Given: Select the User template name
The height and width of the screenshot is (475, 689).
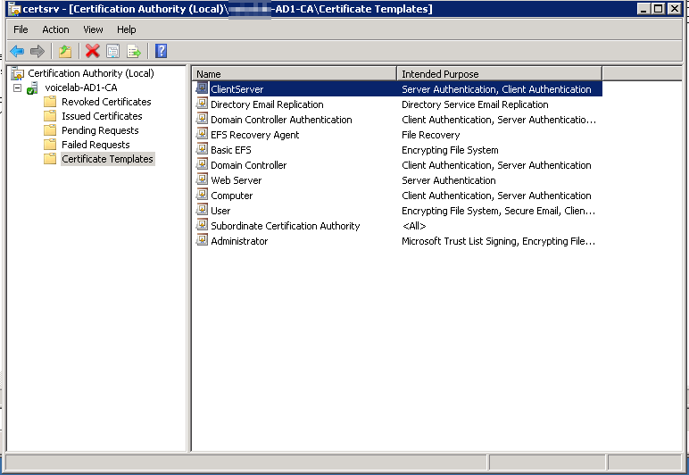Looking at the screenshot, I should click(x=220, y=211).
